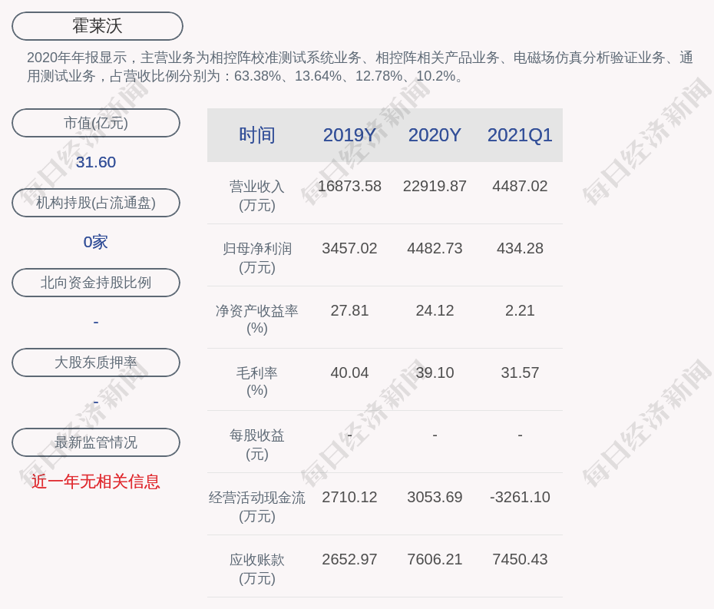The width and height of the screenshot is (714, 609).
Task: Click the 0家 institutional holding value
Action: (96, 242)
